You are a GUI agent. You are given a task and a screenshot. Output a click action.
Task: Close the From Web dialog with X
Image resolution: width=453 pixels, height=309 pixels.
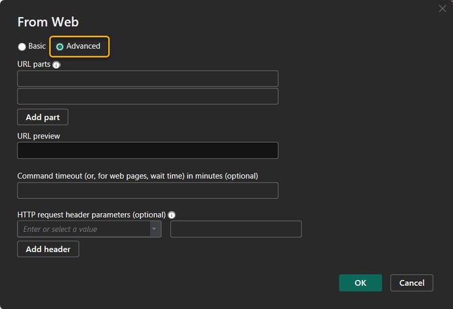(x=442, y=9)
